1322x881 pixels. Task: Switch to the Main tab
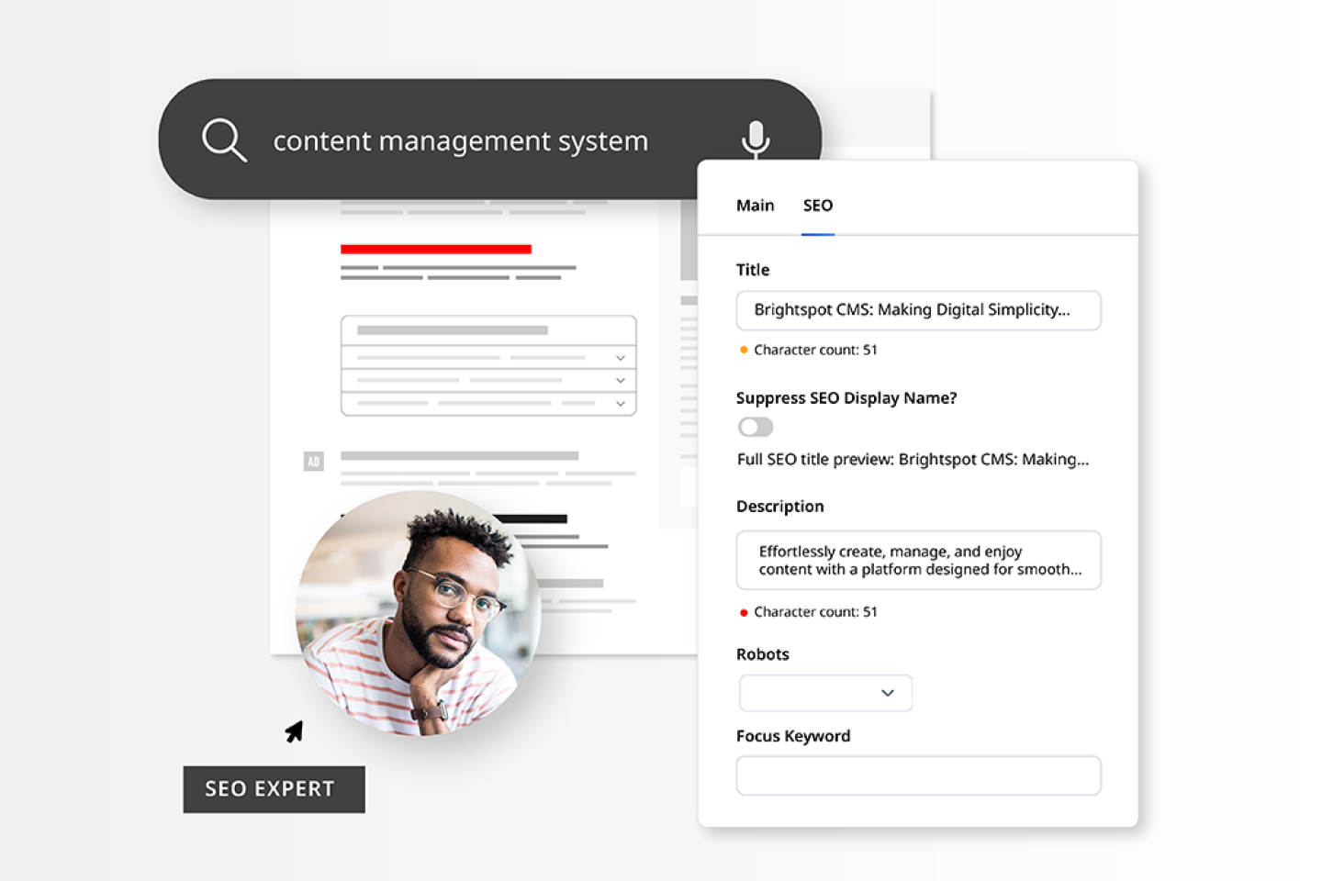tap(755, 206)
